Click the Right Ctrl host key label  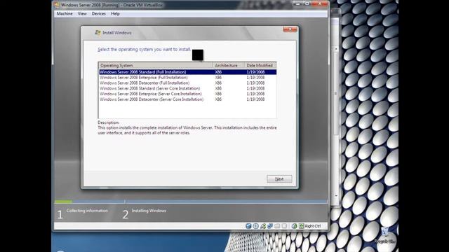click(313, 226)
